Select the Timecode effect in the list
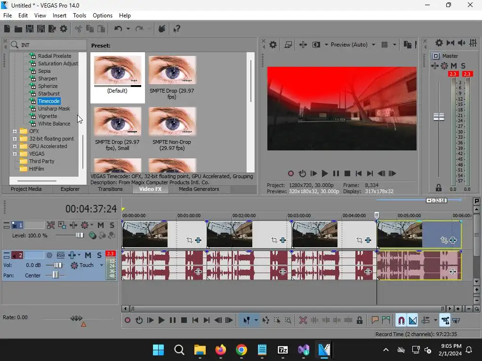Screen dimensions: 482x361 [x=49, y=102]
